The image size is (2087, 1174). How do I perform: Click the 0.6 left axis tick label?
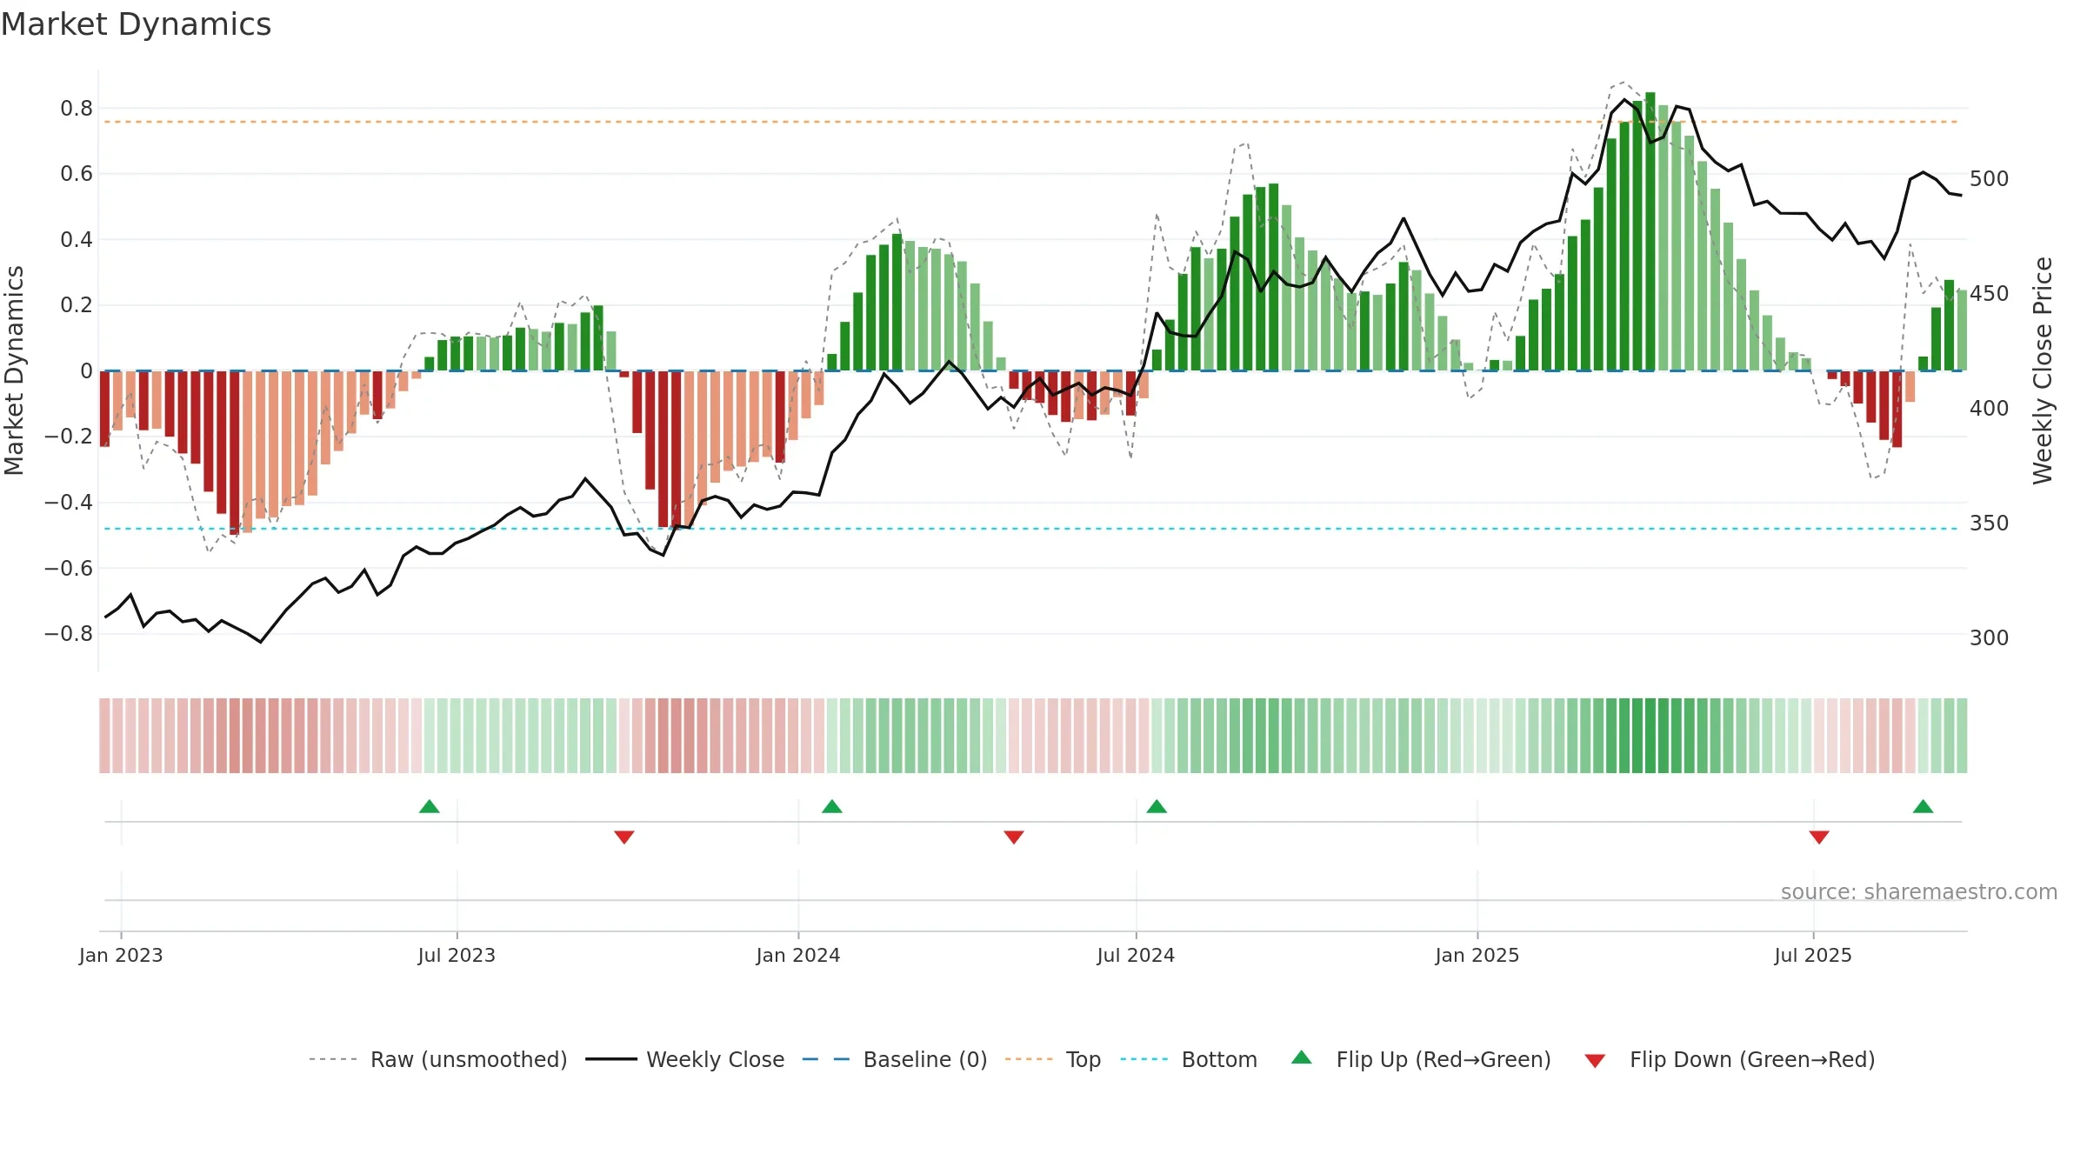pos(77,174)
